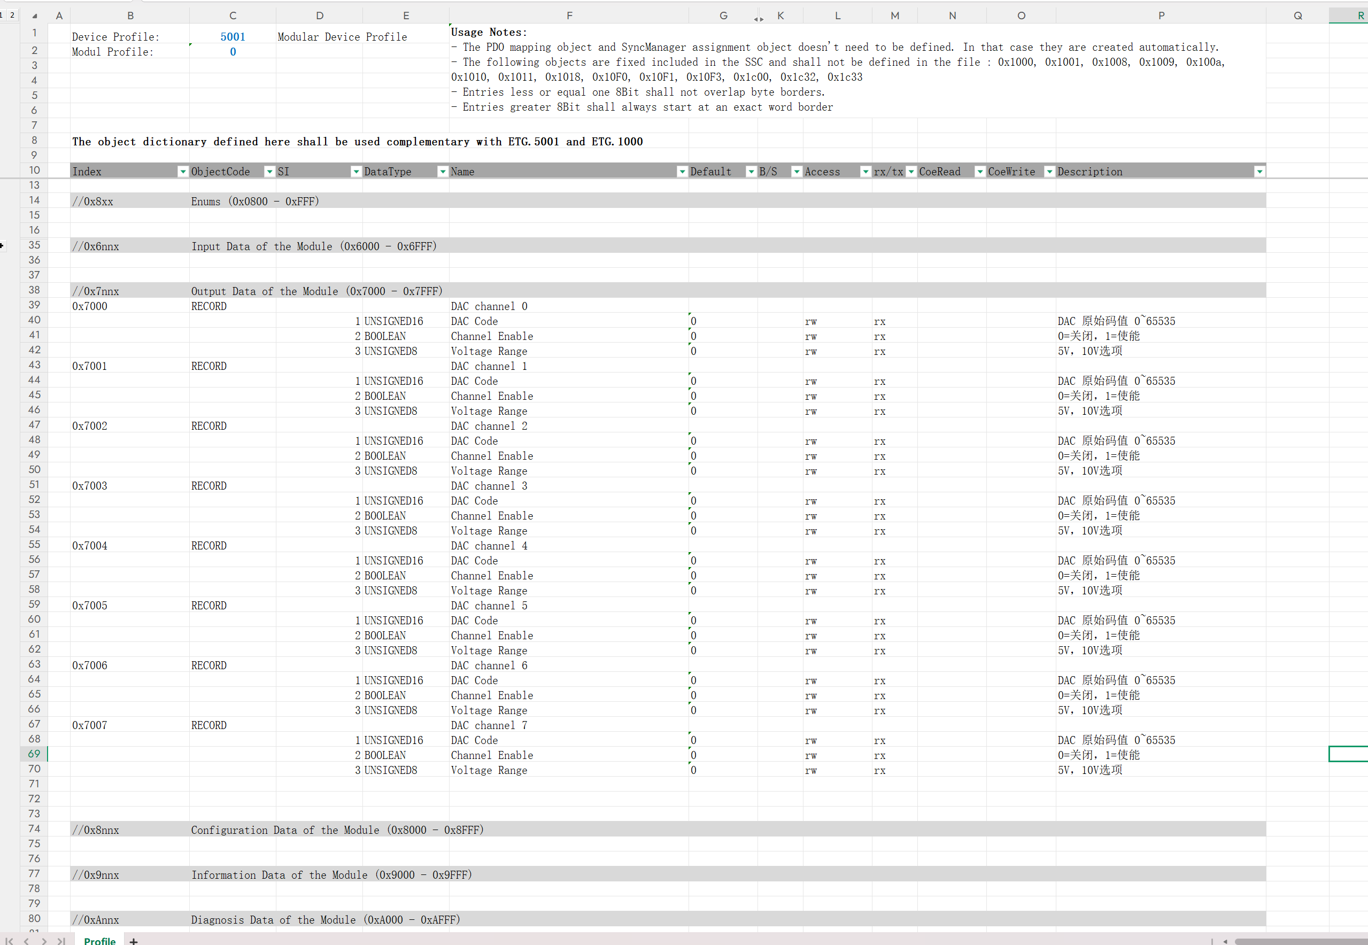Screen dimensions: 1368x945
Task: Go to next sheet using nav arrow
Action: click(x=44, y=940)
